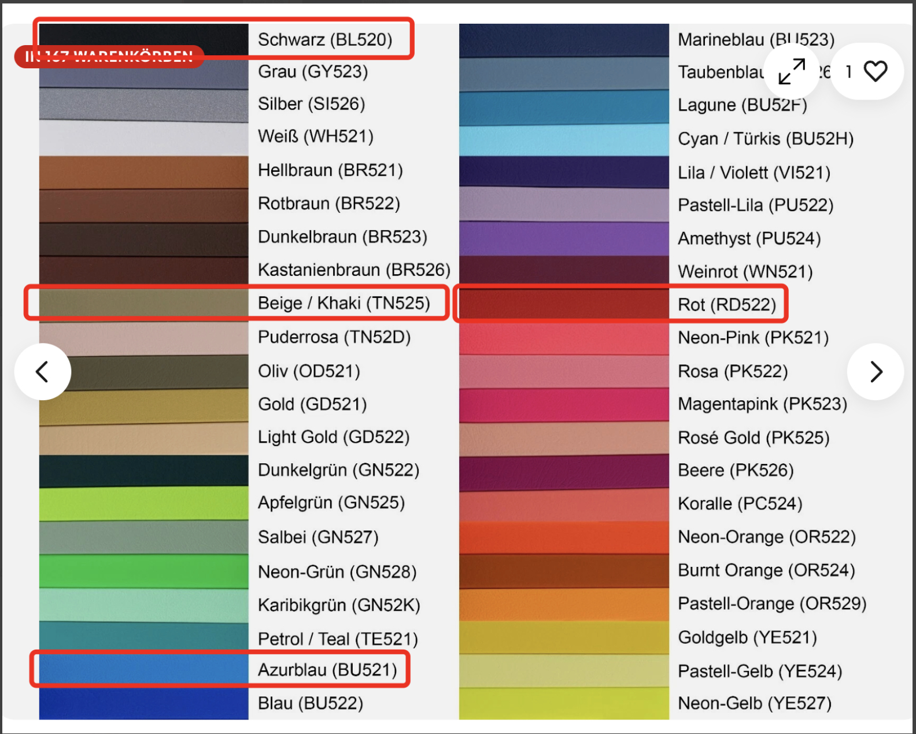Select the 'Weinrot (WN521)' label
The width and height of the screenshot is (916, 734).
(745, 272)
